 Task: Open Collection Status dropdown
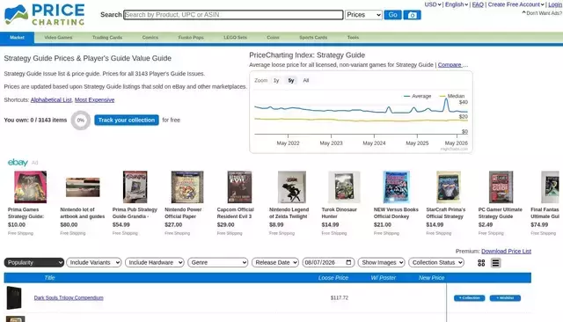[x=436, y=262]
